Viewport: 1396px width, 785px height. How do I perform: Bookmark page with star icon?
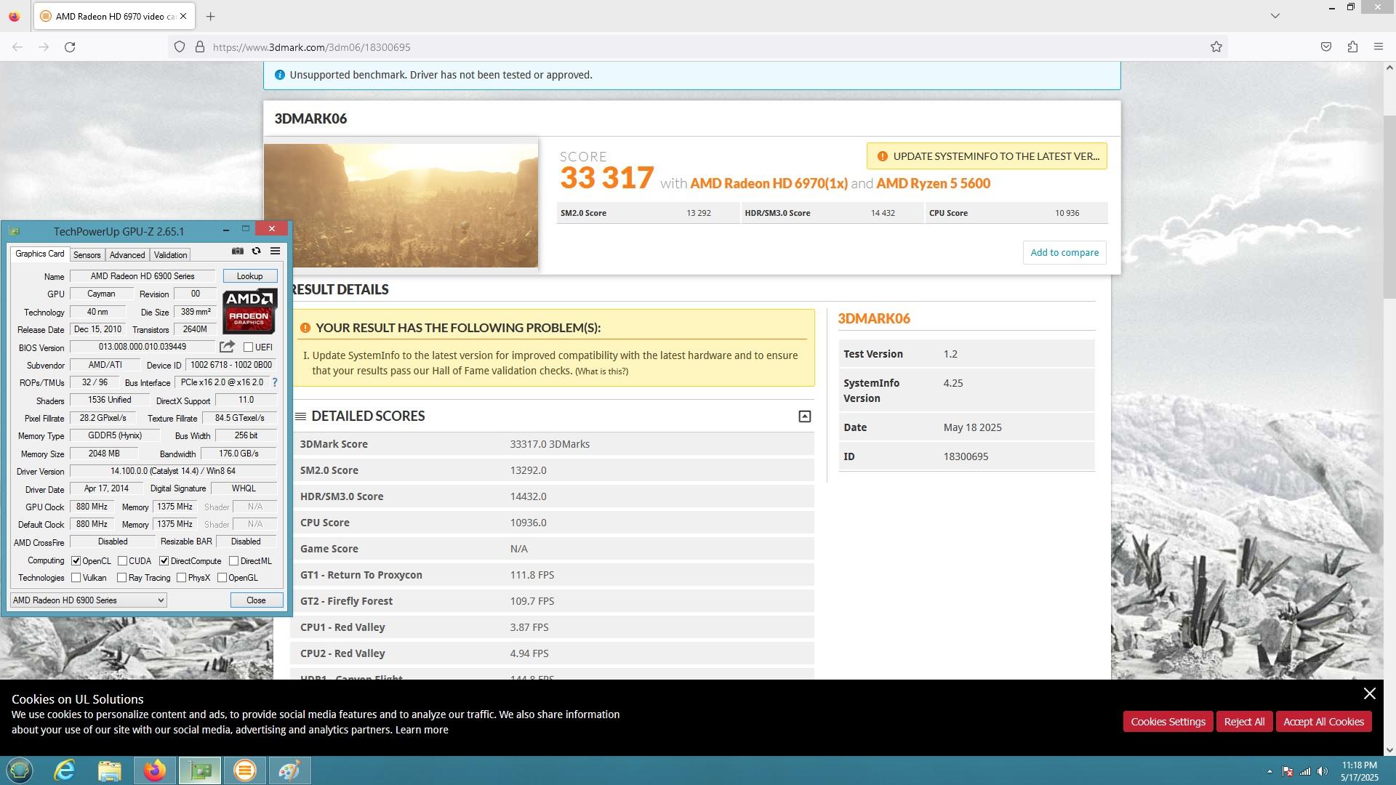1216,47
